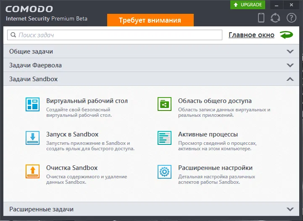Click the green return arrow icon

286,35
